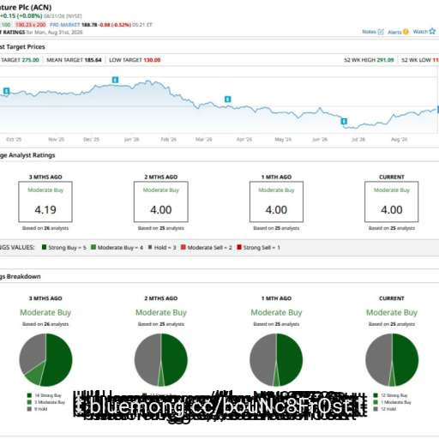Click the 1 MTH AGO pie chart

click(x=276, y=360)
